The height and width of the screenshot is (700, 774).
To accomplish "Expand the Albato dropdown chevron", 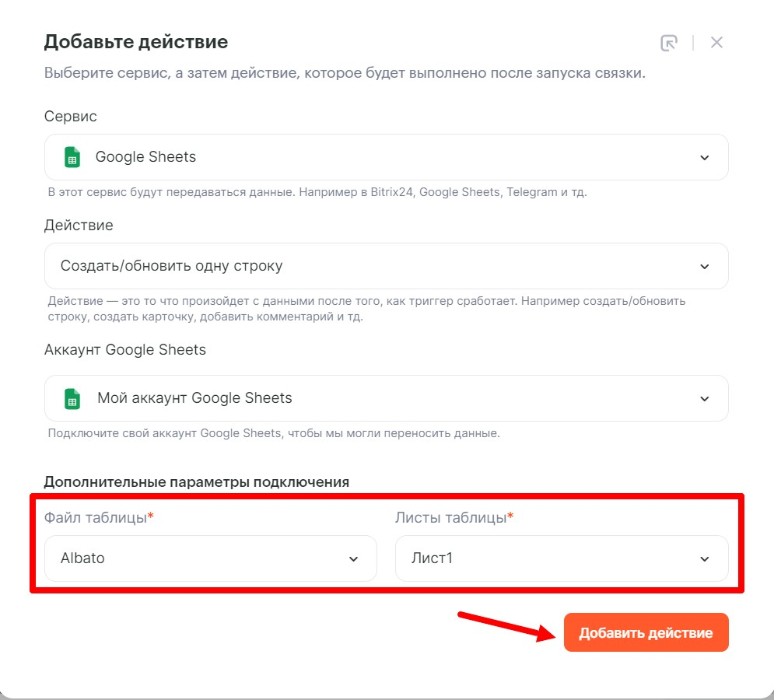I will (353, 558).
